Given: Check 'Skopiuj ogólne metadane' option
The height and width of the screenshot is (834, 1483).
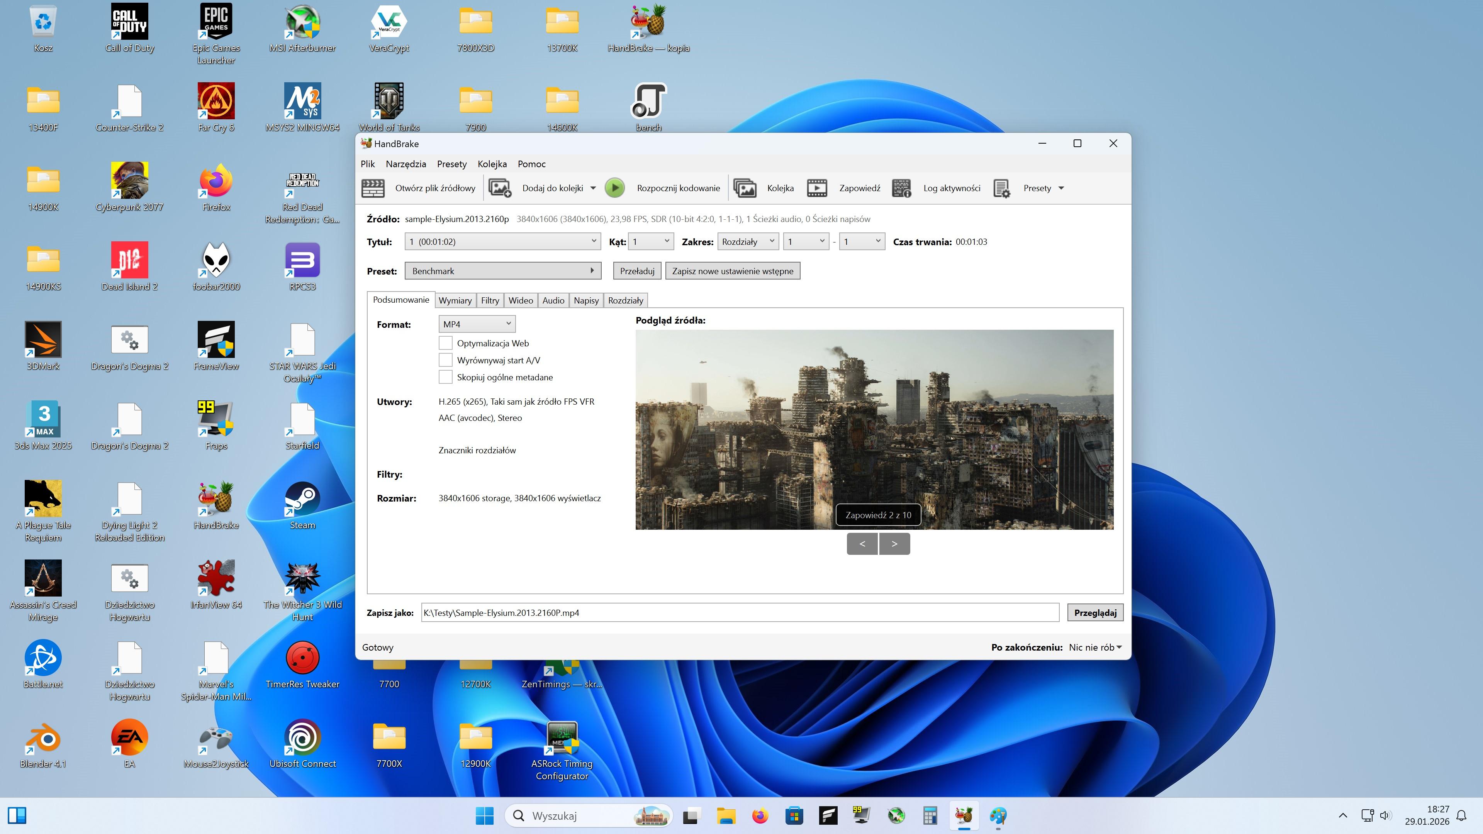Looking at the screenshot, I should click(x=445, y=378).
